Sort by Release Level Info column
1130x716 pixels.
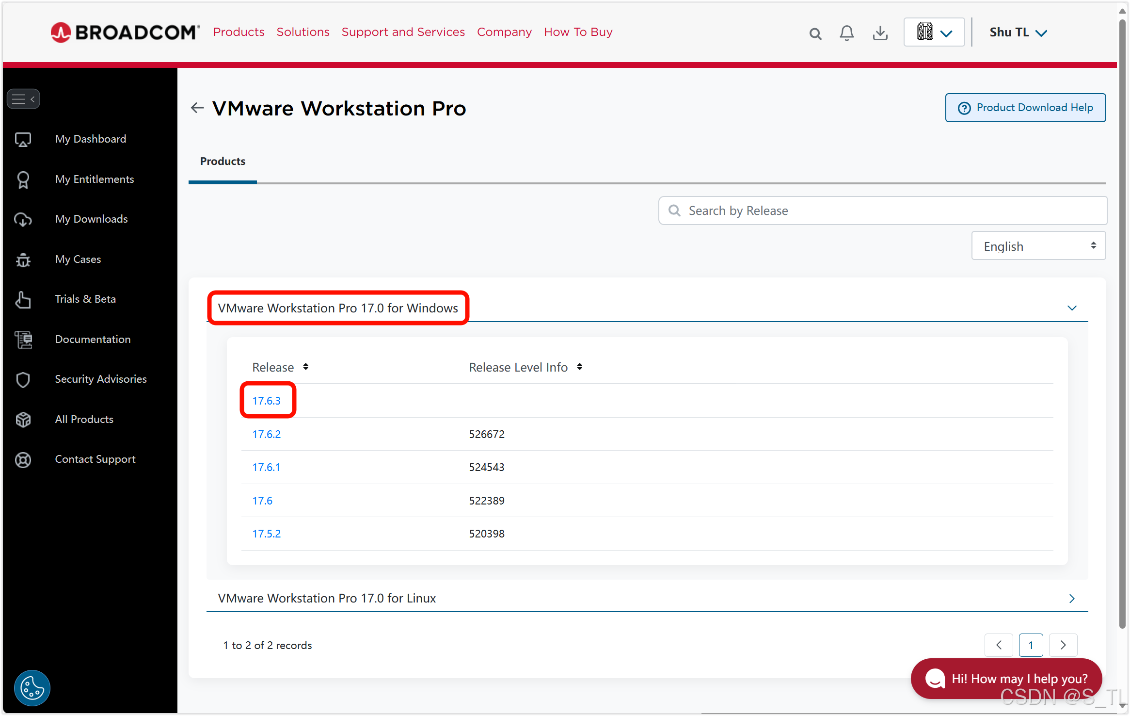[579, 367]
